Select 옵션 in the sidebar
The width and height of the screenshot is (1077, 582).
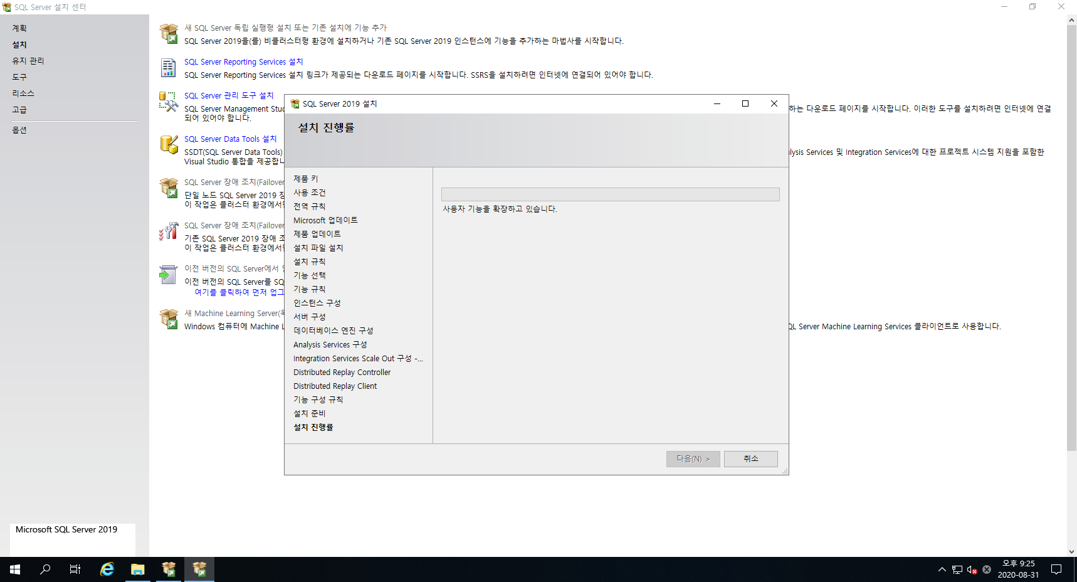[19, 130]
